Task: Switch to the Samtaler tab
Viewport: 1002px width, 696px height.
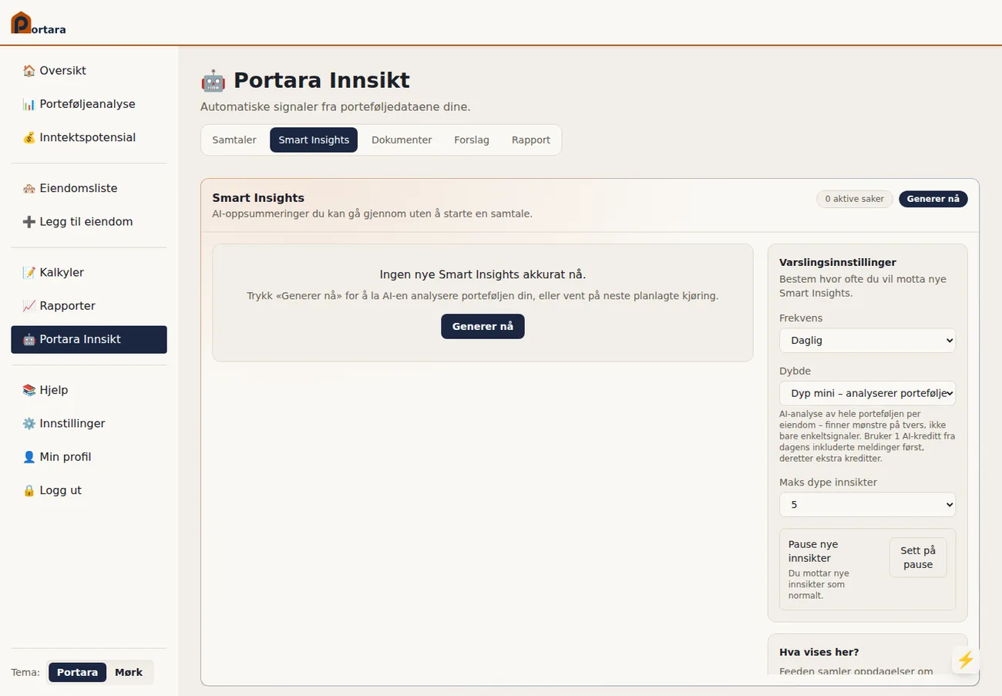Action: pyautogui.click(x=234, y=140)
